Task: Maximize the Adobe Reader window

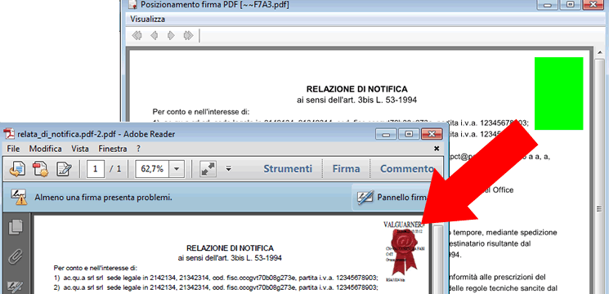Action: pos(409,134)
